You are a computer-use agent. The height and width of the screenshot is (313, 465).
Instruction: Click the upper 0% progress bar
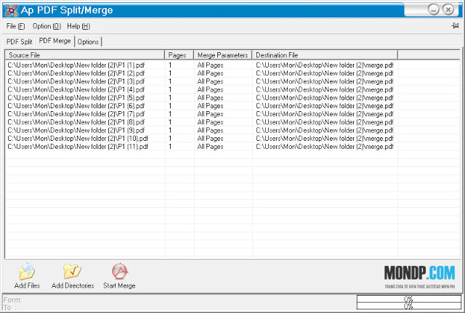click(x=408, y=298)
